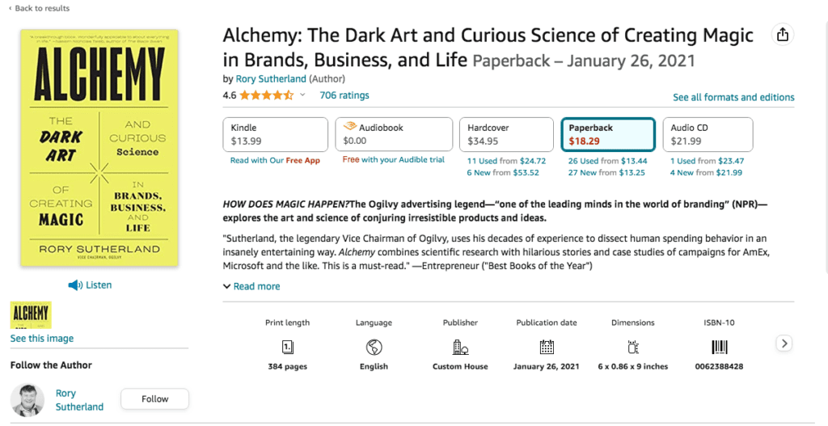Select the Kindle format option
828x426 pixels.
click(275, 134)
